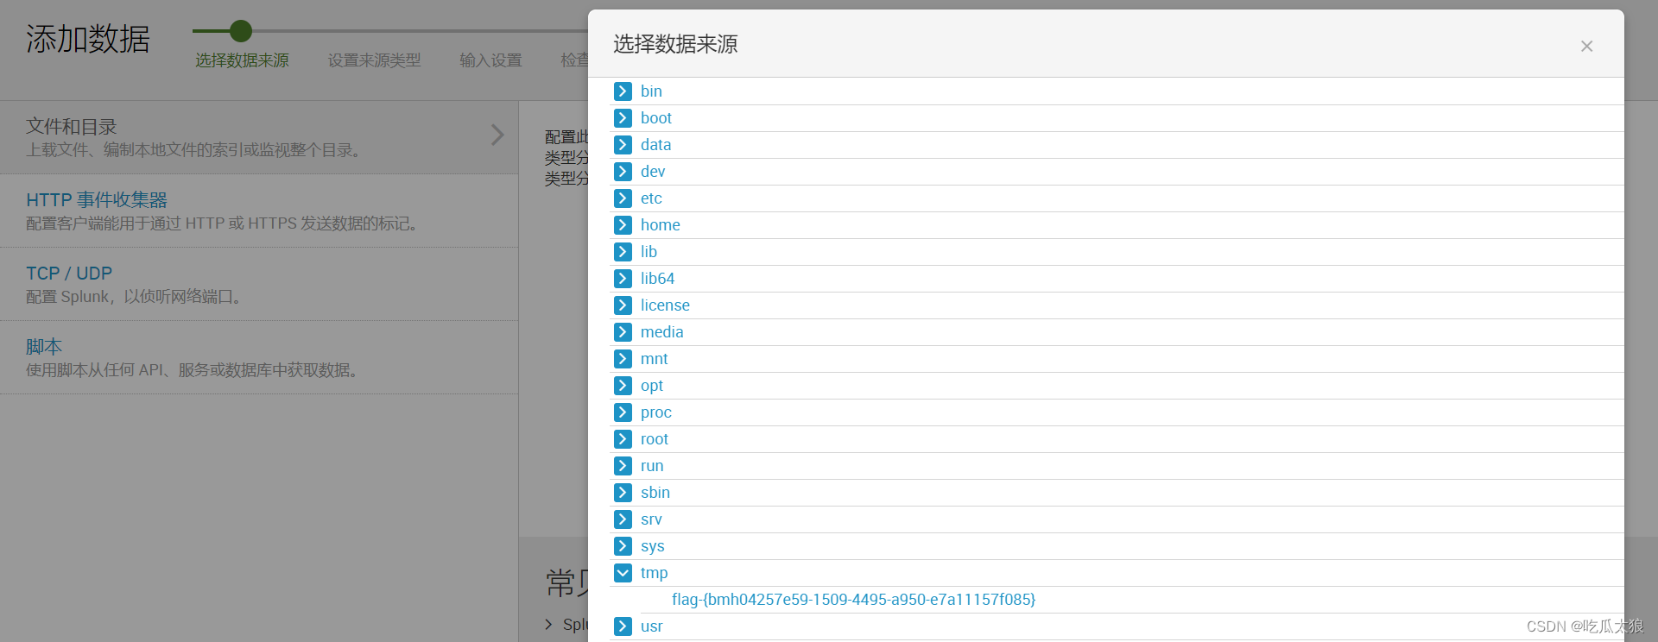1658x642 pixels.
Task: Select the sys directory name
Action: click(x=653, y=546)
